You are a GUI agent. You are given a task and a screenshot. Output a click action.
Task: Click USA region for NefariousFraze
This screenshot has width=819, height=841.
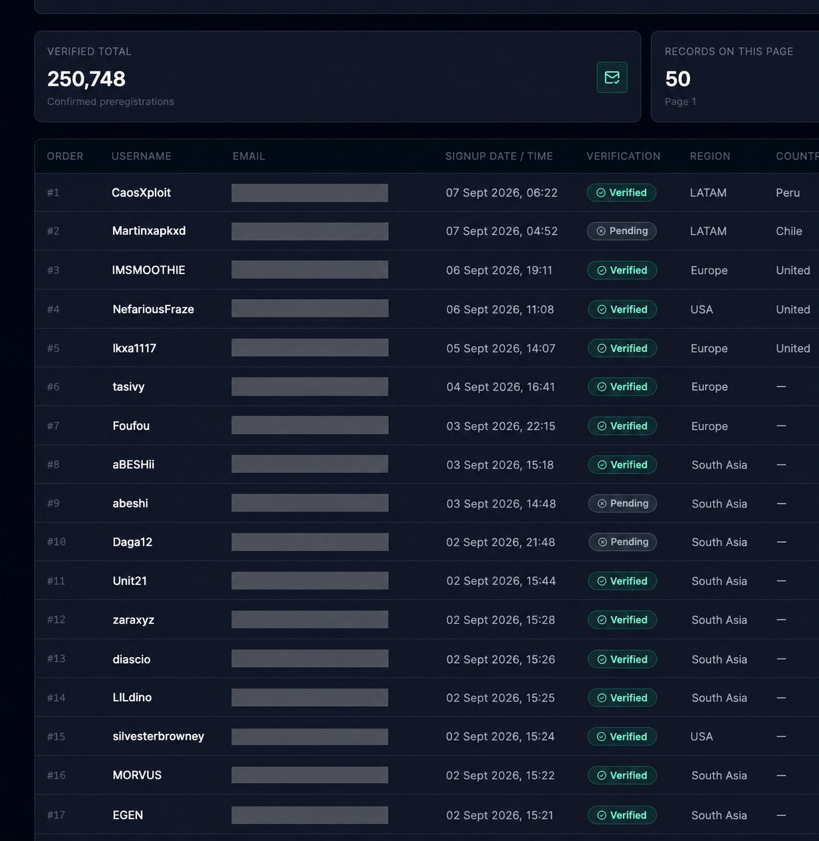pyautogui.click(x=702, y=309)
